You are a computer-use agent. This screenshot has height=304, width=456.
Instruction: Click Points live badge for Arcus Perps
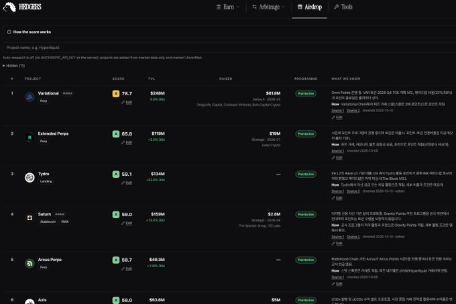point(306,260)
